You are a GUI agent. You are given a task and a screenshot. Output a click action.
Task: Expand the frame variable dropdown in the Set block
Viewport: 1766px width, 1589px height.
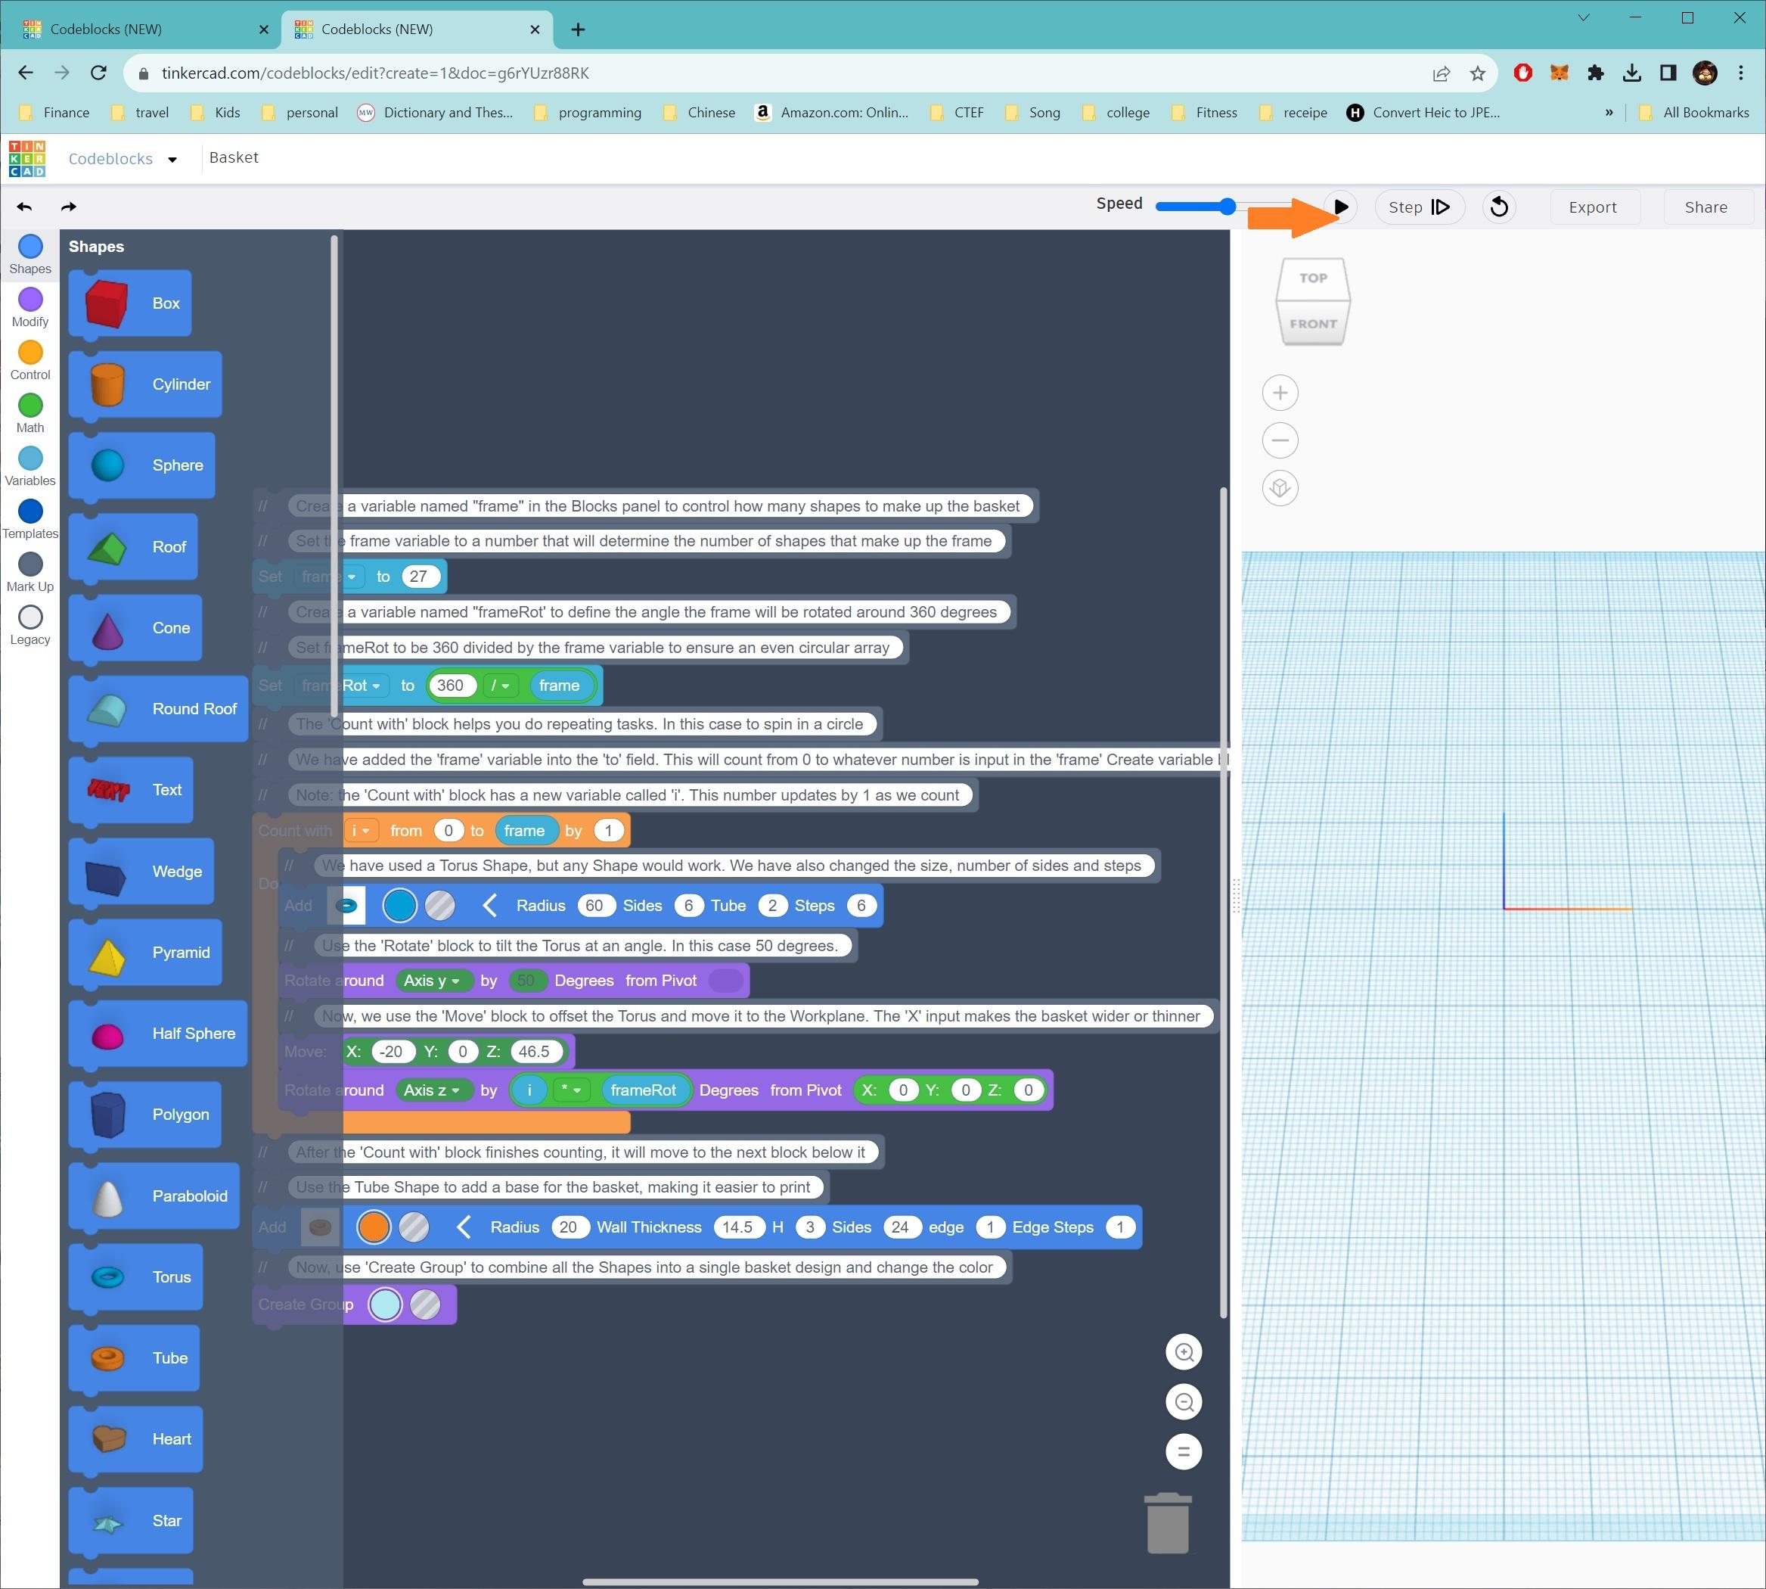[351, 577]
